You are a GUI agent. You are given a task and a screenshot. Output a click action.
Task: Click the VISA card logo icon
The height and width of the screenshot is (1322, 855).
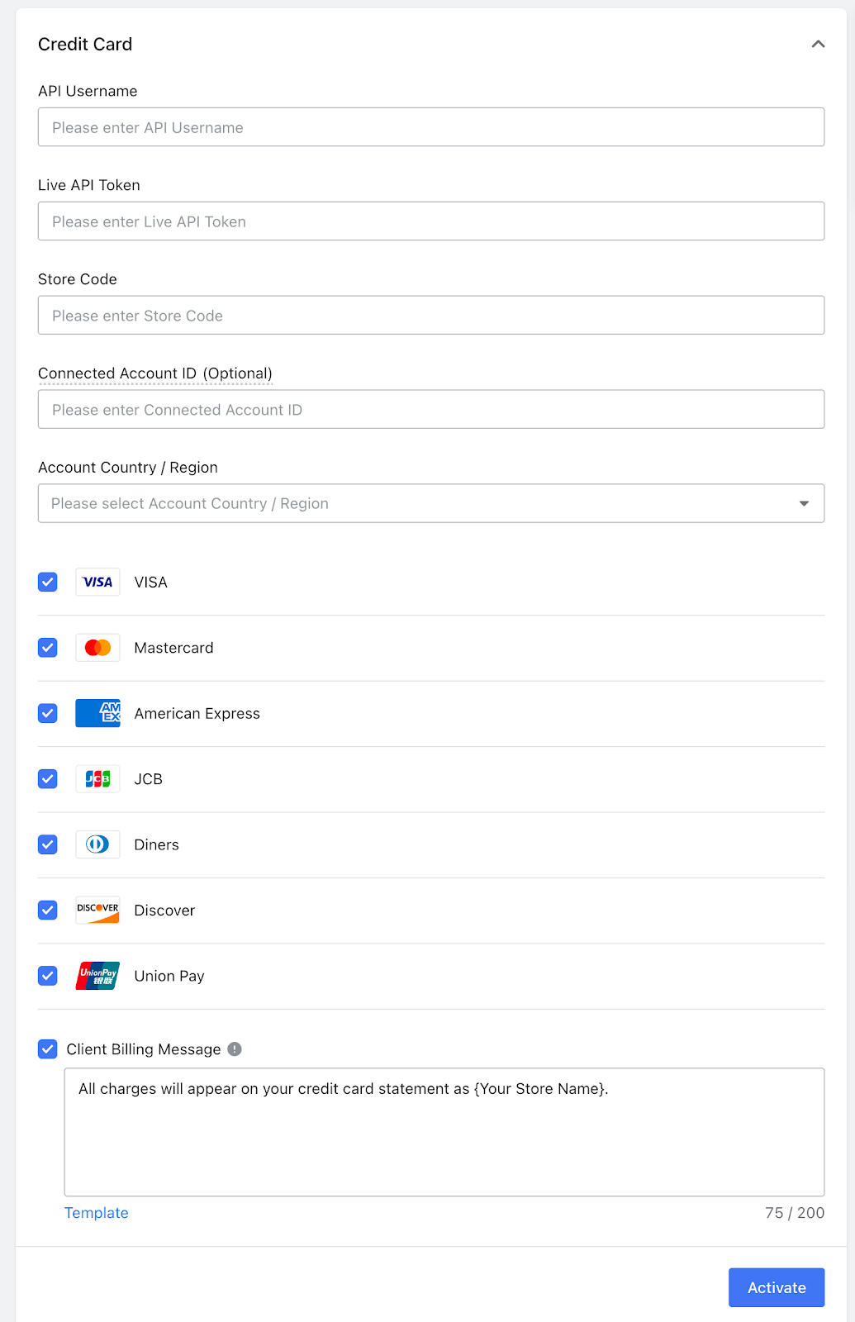97,583
